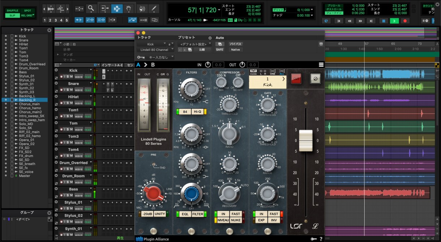Toggle the EQL button

[x=185, y=214]
